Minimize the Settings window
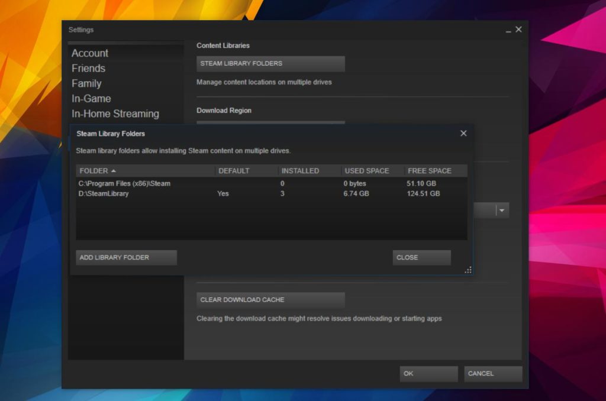This screenshot has width=606, height=401. click(508, 31)
